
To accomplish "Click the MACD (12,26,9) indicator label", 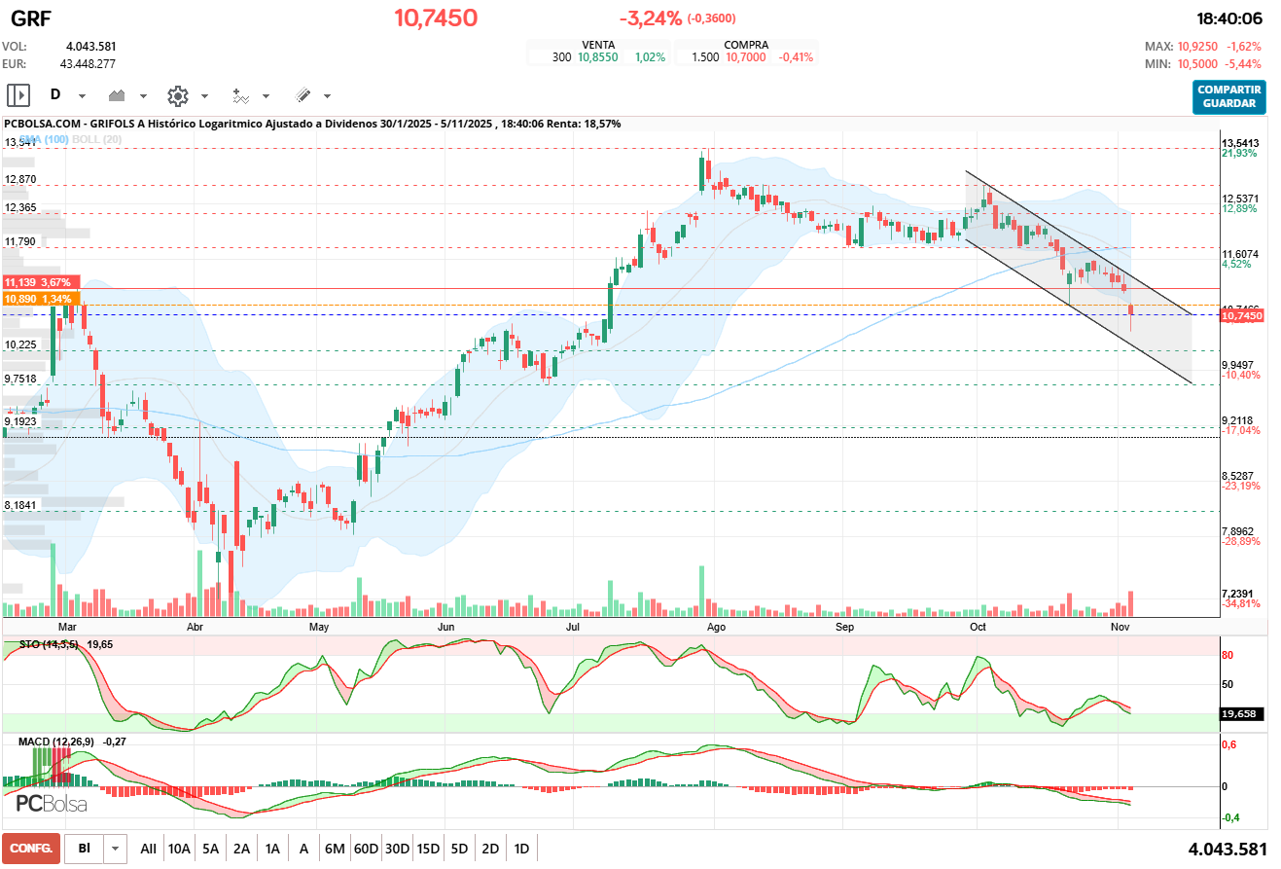I will tap(56, 742).
